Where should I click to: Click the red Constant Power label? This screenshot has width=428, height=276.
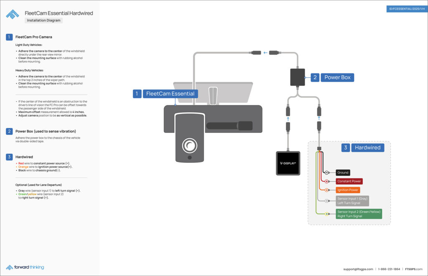[x=349, y=181]
